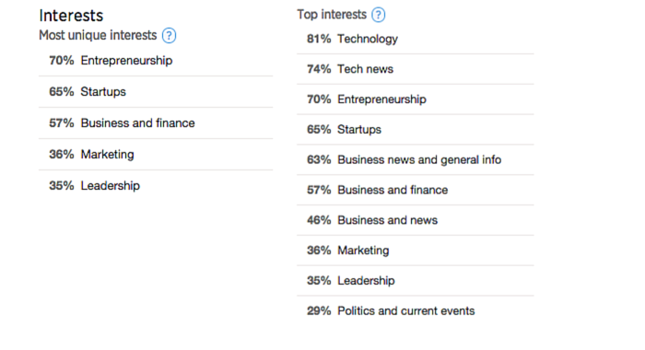645x350 pixels.
Task: Select 57% Business and finance in Top interests
Action: click(415, 190)
